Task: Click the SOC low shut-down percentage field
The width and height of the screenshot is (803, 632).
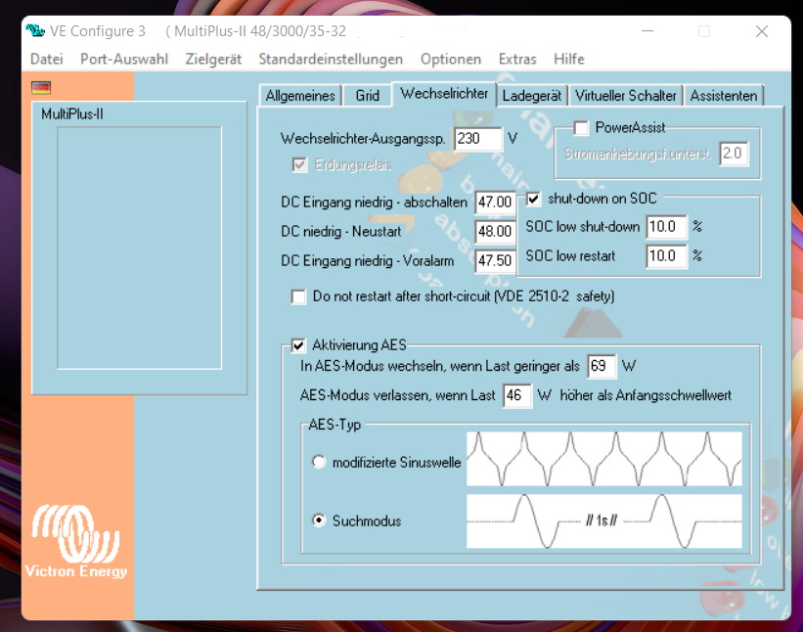Action: [x=666, y=227]
